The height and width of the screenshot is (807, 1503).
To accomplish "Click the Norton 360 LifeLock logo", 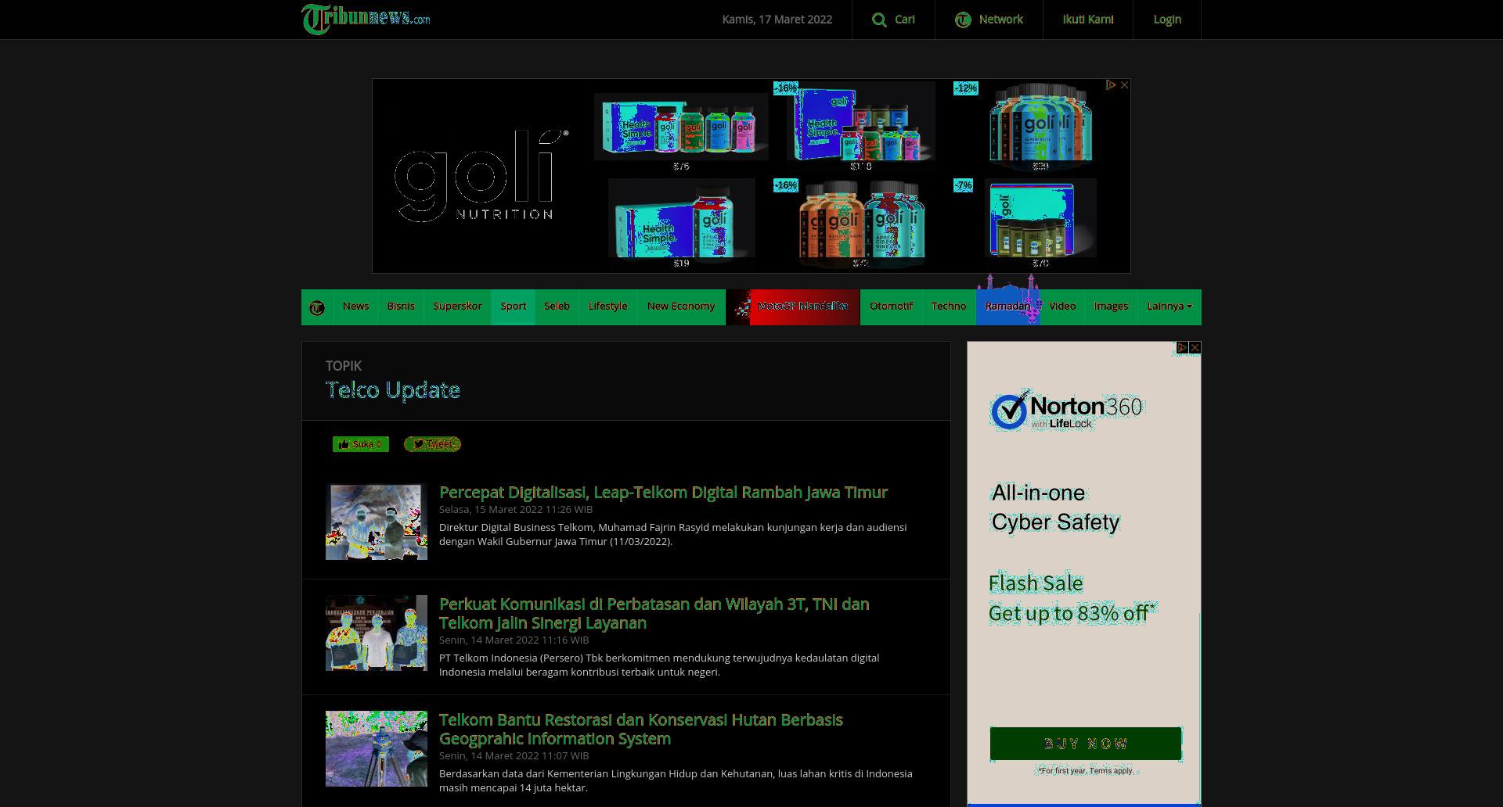I will tap(1066, 411).
